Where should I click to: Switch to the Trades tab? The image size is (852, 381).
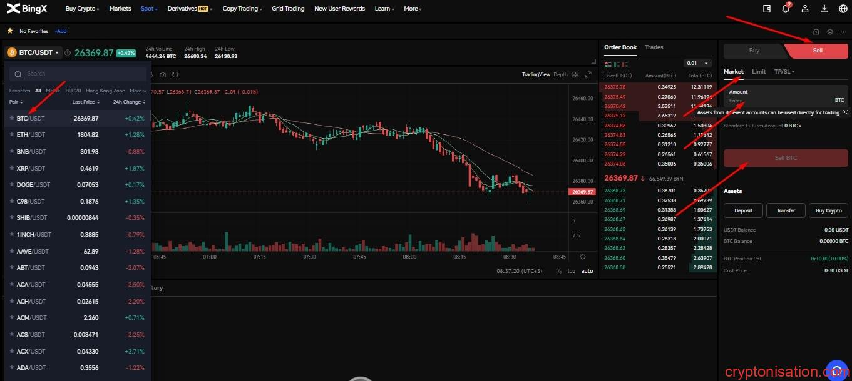654,47
